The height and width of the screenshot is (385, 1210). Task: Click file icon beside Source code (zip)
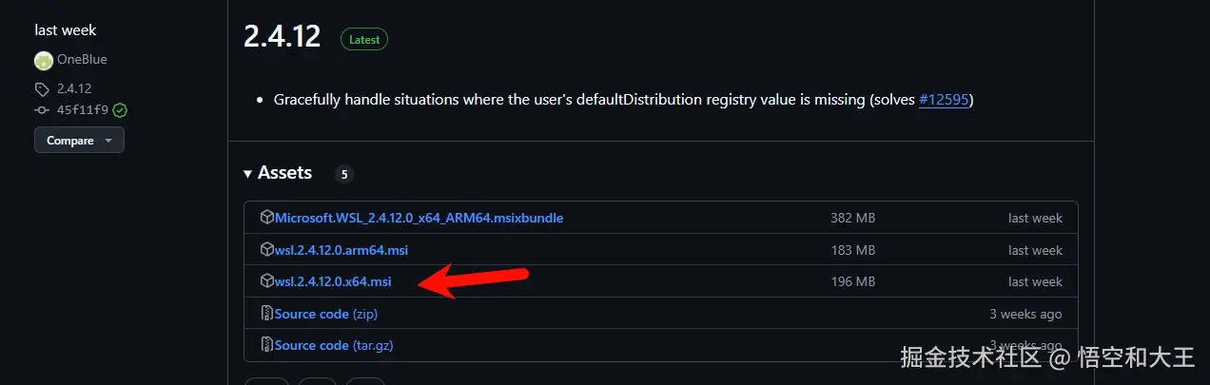(267, 314)
